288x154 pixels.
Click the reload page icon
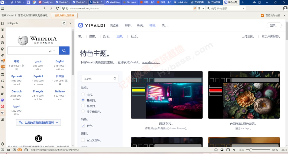57,8
